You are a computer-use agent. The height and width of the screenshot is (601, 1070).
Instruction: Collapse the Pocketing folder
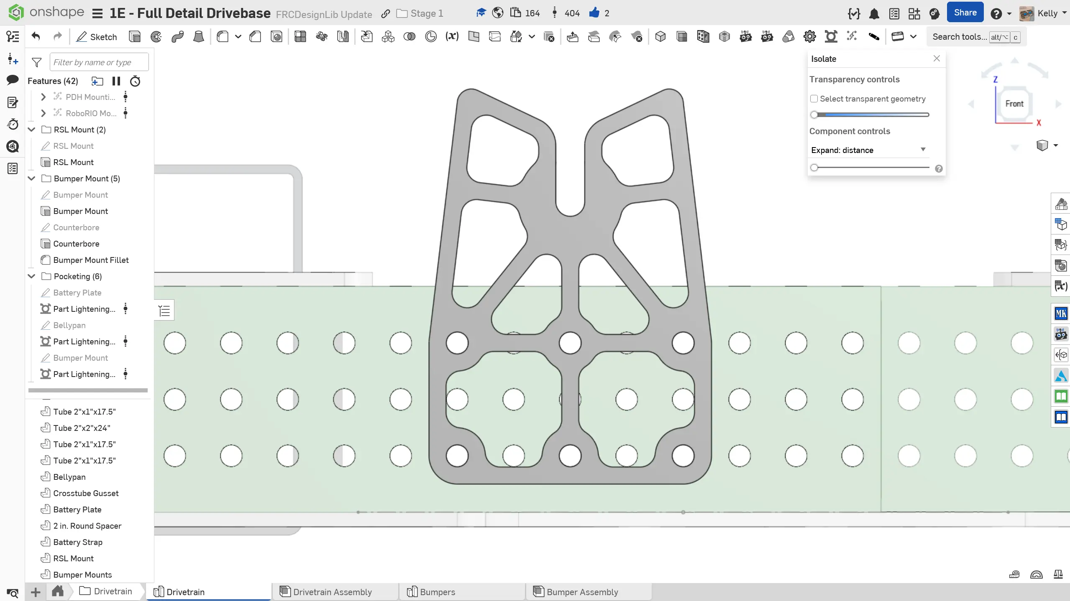[x=31, y=276]
